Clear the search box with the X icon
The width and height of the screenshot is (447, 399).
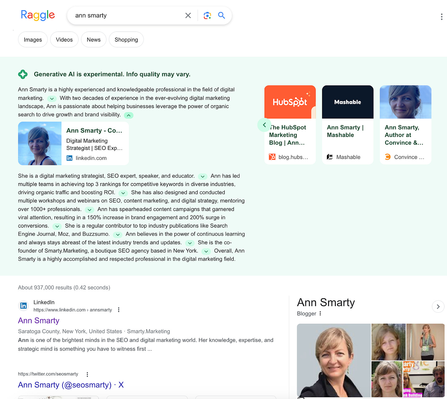(x=188, y=15)
